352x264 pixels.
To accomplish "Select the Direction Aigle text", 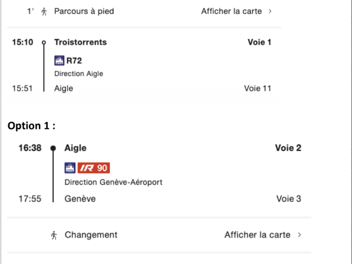I will click(x=79, y=73).
